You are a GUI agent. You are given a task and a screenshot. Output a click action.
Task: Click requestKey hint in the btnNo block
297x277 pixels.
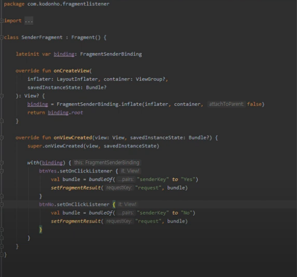119,221
